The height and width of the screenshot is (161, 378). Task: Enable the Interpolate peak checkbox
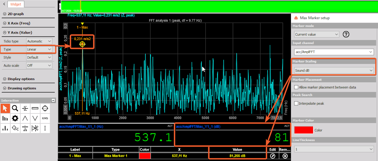pos(296,104)
